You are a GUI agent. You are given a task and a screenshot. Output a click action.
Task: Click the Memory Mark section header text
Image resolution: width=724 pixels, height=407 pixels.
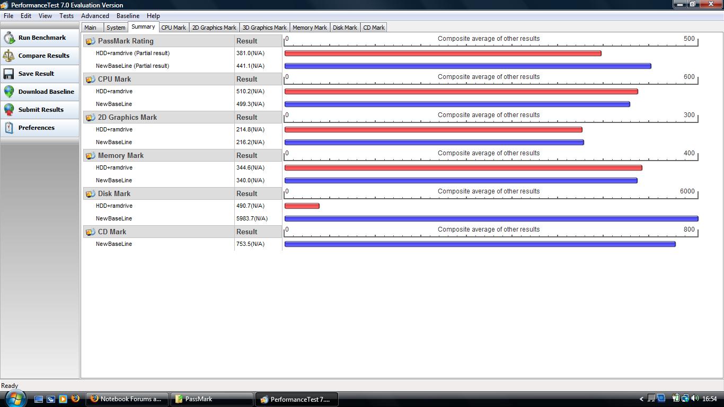(x=121, y=155)
